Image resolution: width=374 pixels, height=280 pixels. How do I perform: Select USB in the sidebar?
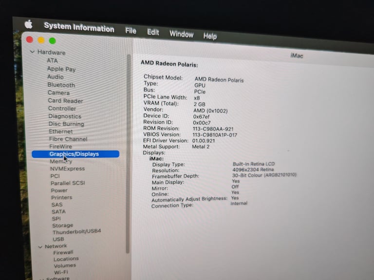click(x=58, y=239)
